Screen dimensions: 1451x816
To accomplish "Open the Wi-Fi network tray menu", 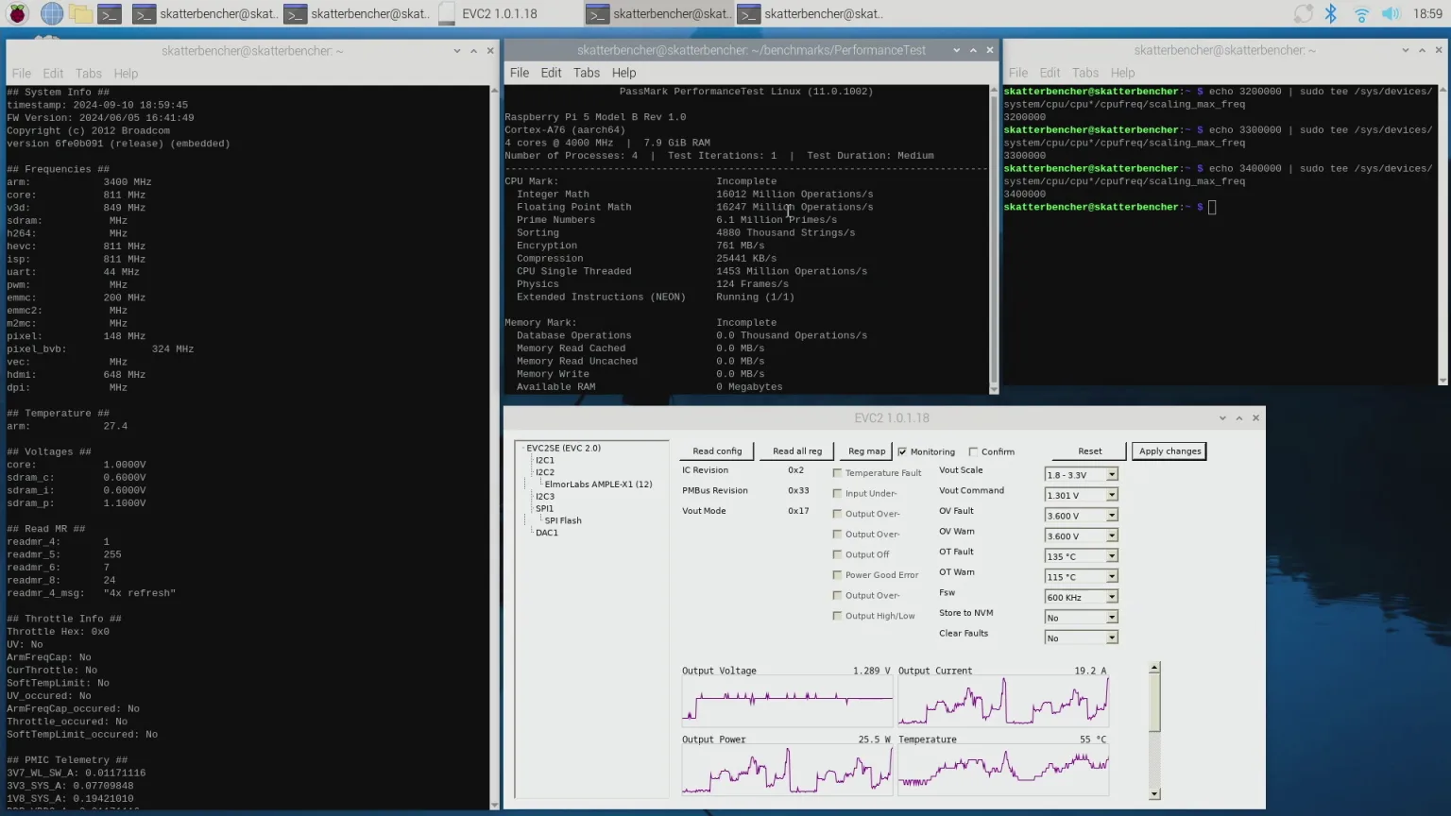I will tap(1361, 13).
